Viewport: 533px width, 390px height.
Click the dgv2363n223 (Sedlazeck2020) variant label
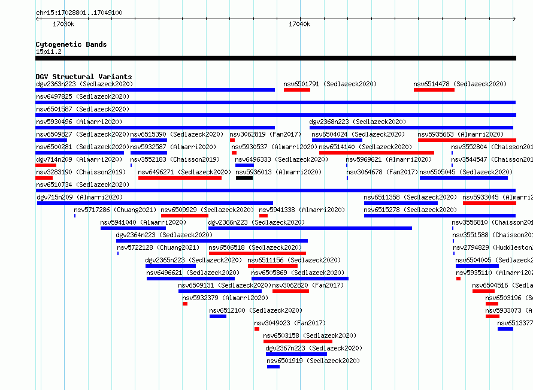(x=84, y=84)
